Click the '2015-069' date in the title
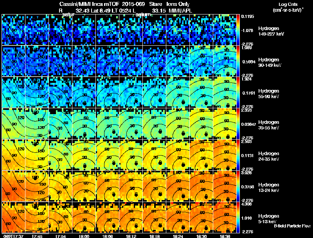Image resolution: width=313 pixels, height=238 pixels. pyautogui.click(x=134, y=4)
